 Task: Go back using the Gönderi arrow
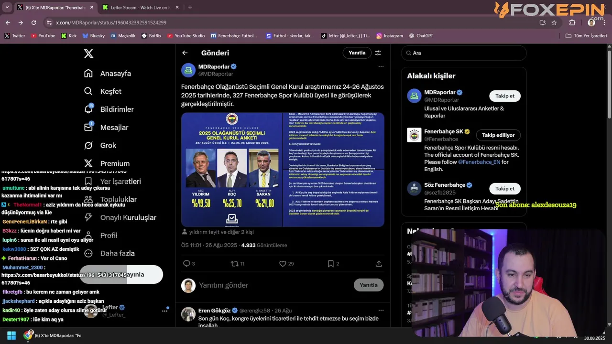coord(185,53)
